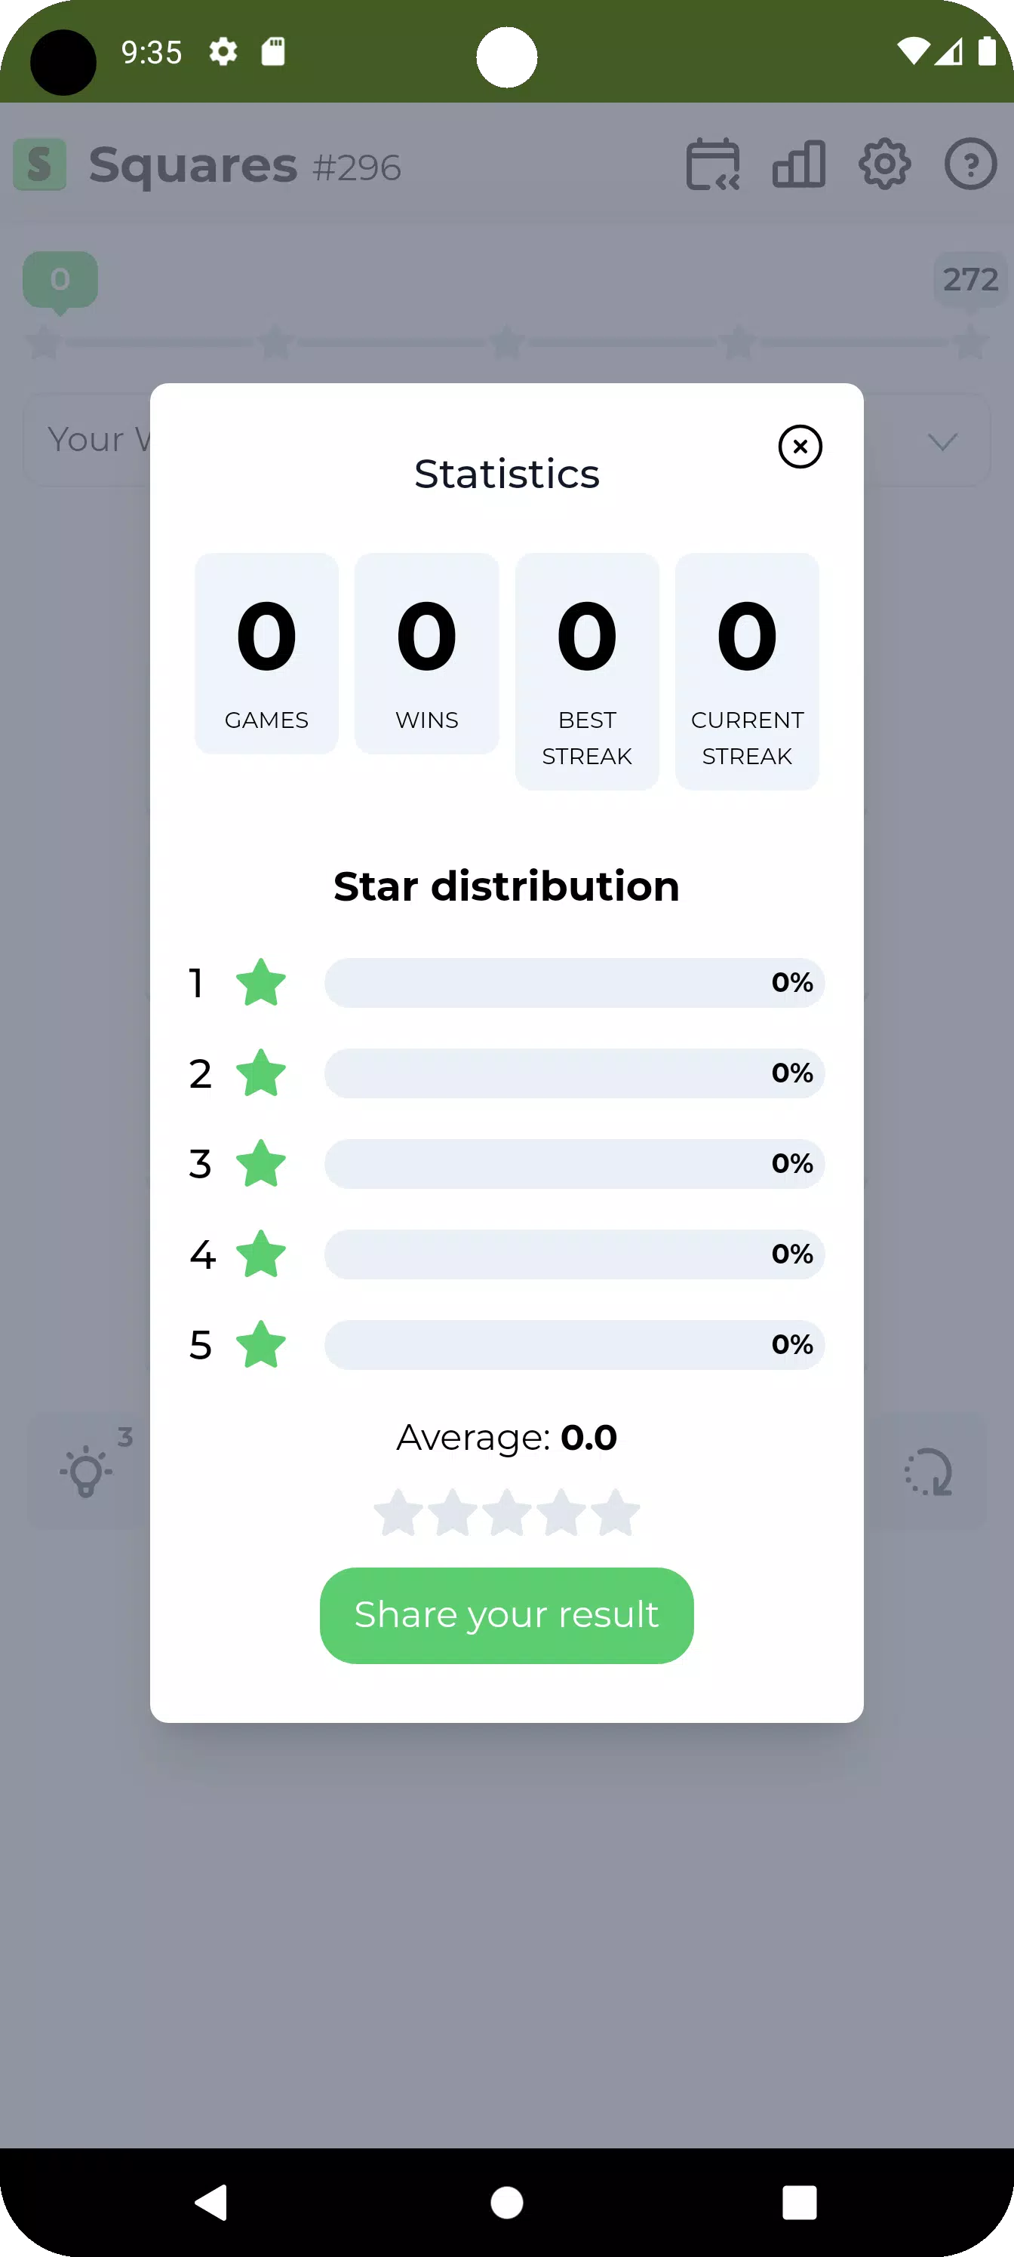Expand the Your Words dropdown chevron
Viewport: 1014px width, 2257px height.
tap(942, 441)
